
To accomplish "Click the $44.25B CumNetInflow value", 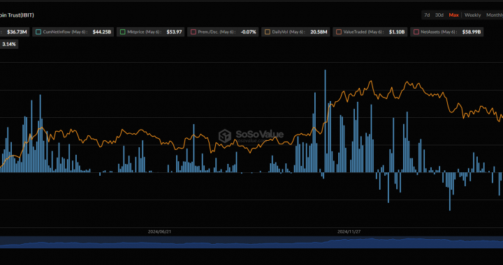I will [x=102, y=32].
